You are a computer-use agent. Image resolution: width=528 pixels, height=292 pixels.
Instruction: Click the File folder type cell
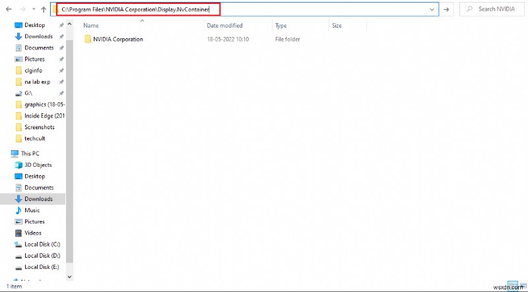(288, 40)
